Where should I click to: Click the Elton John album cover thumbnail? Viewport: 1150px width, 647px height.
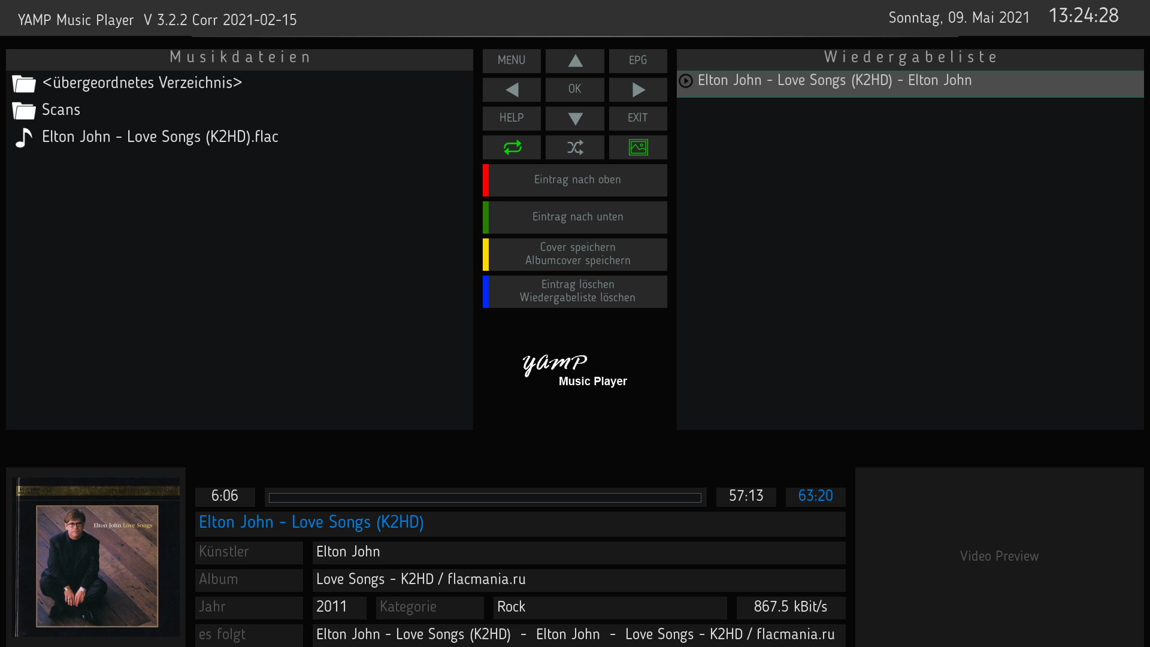96,557
